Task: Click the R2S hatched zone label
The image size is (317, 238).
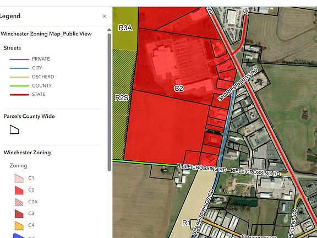Action: click(122, 98)
